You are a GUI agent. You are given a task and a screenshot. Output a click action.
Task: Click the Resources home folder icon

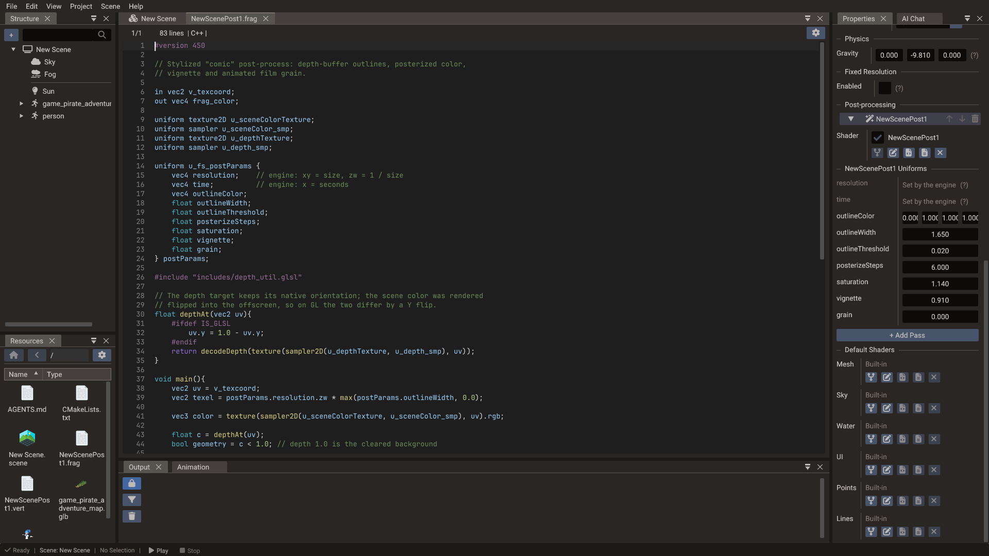coord(14,355)
